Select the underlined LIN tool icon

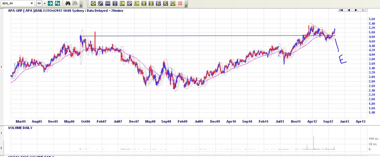(x=137, y=3)
